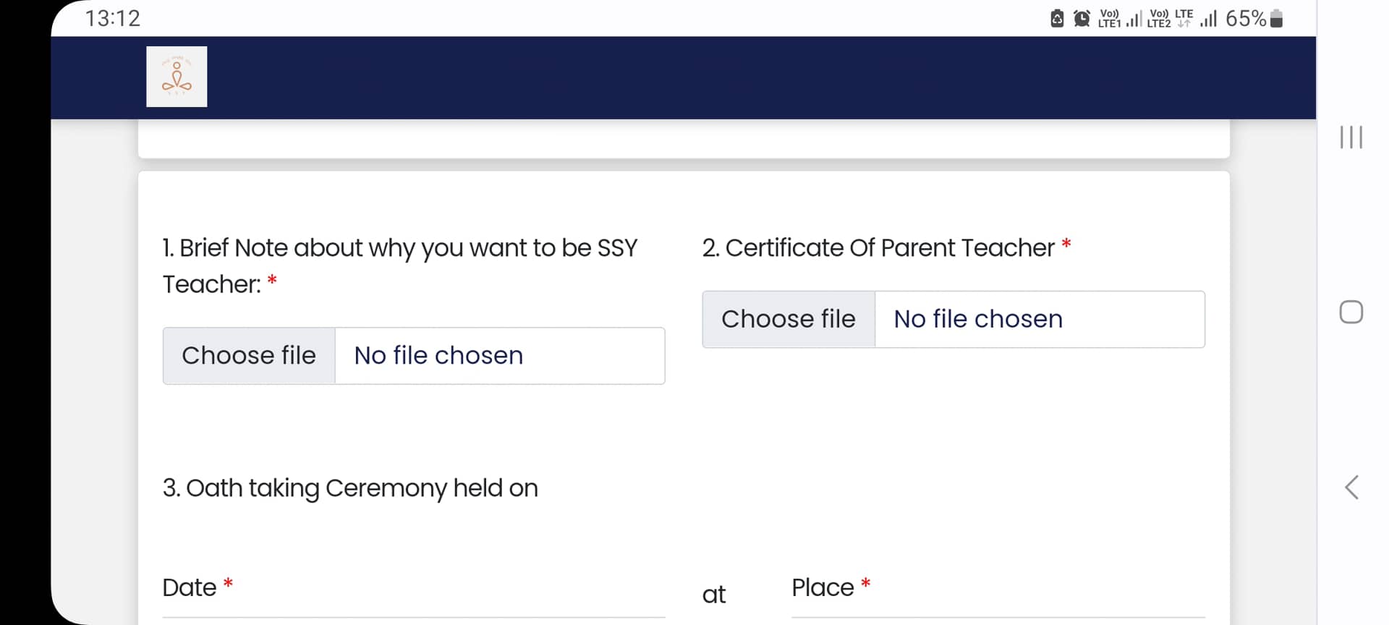
Task: Click the 'Certificate Of Parent Teacher' label
Action: tap(878, 247)
